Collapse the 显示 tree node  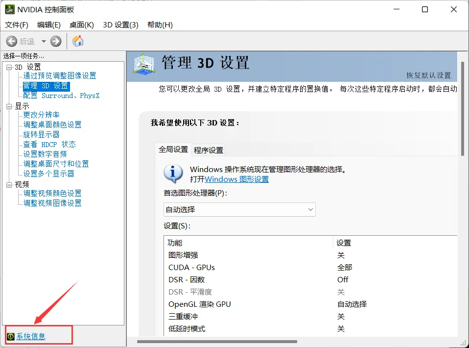pyautogui.click(x=9, y=106)
